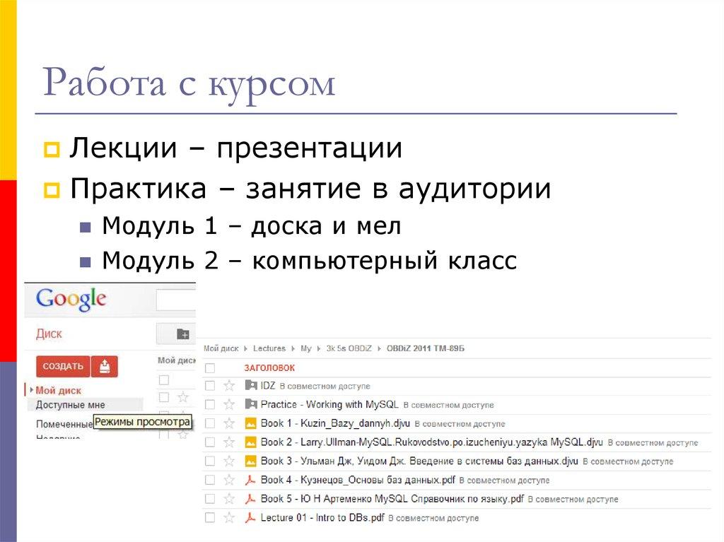Click the chevron after Lectures breadcrumb
This screenshot has height=542, width=724.
point(293,348)
